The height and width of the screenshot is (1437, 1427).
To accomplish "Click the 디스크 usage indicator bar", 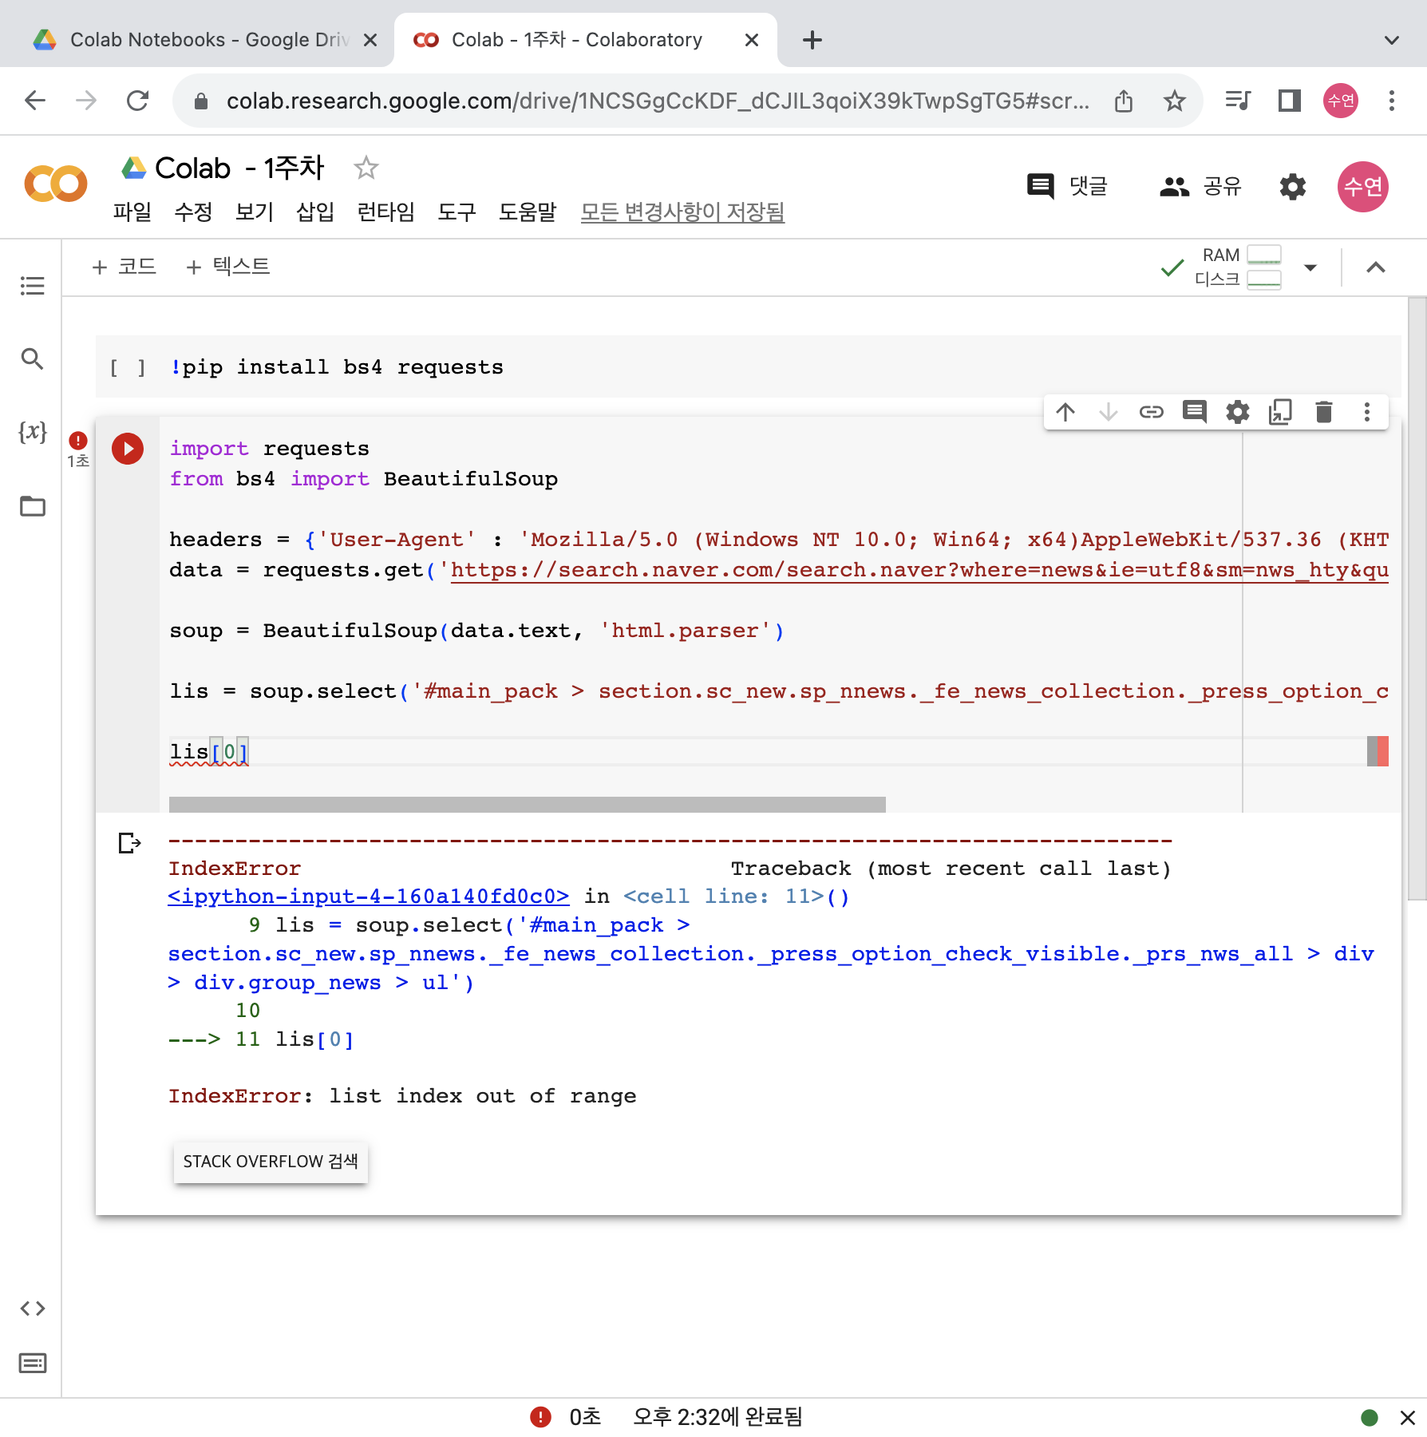I will click(x=1263, y=279).
